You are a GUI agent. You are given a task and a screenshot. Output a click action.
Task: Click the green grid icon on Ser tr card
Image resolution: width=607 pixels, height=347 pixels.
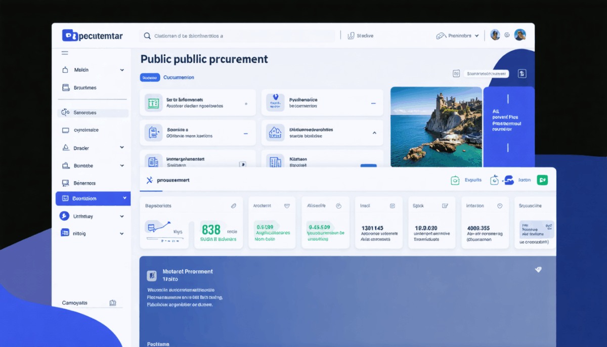(153, 103)
